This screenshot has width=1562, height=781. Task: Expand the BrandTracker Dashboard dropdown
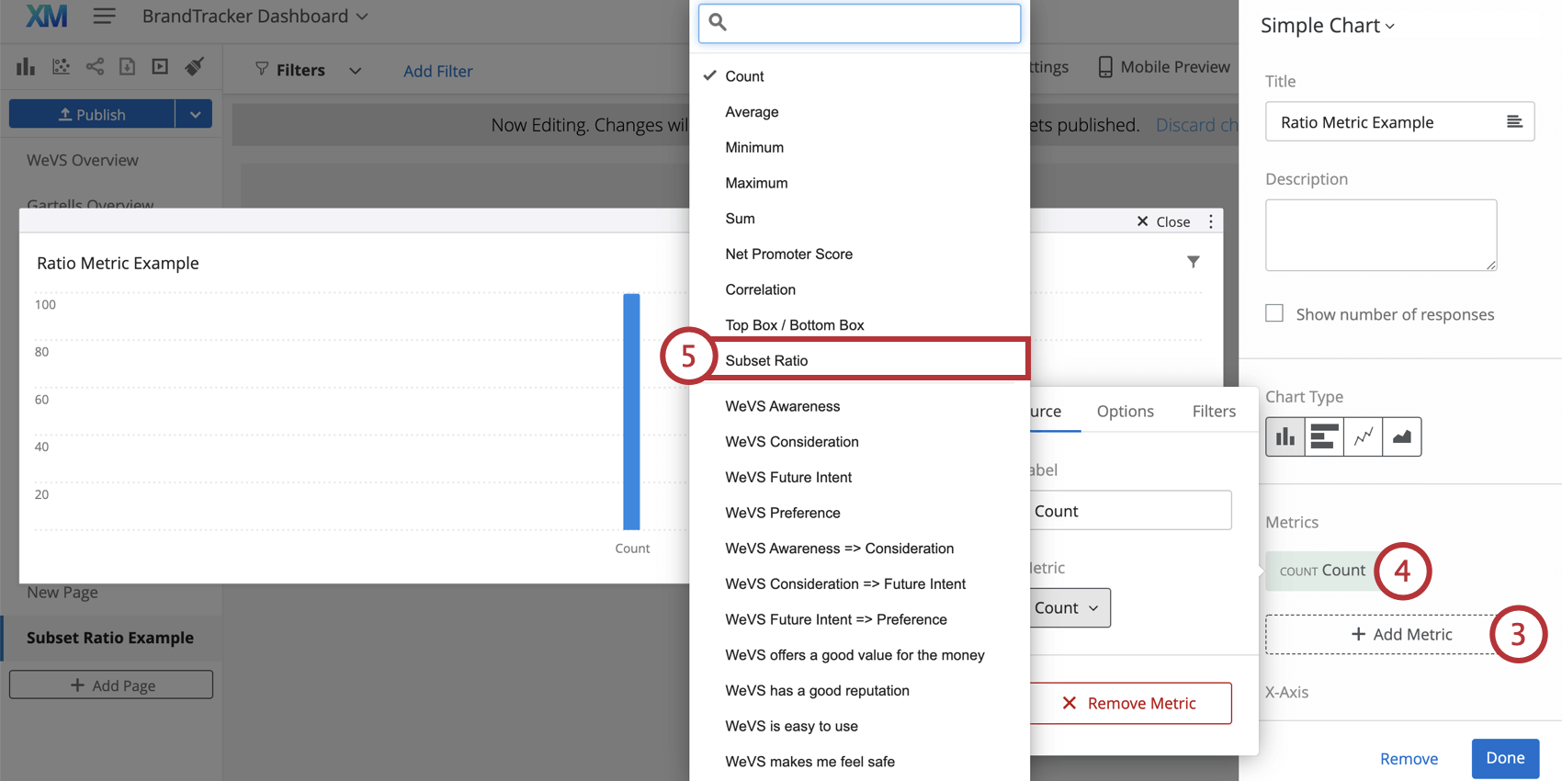362,17
